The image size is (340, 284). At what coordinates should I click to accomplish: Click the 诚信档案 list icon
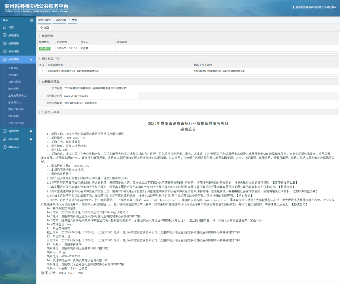click(5, 131)
